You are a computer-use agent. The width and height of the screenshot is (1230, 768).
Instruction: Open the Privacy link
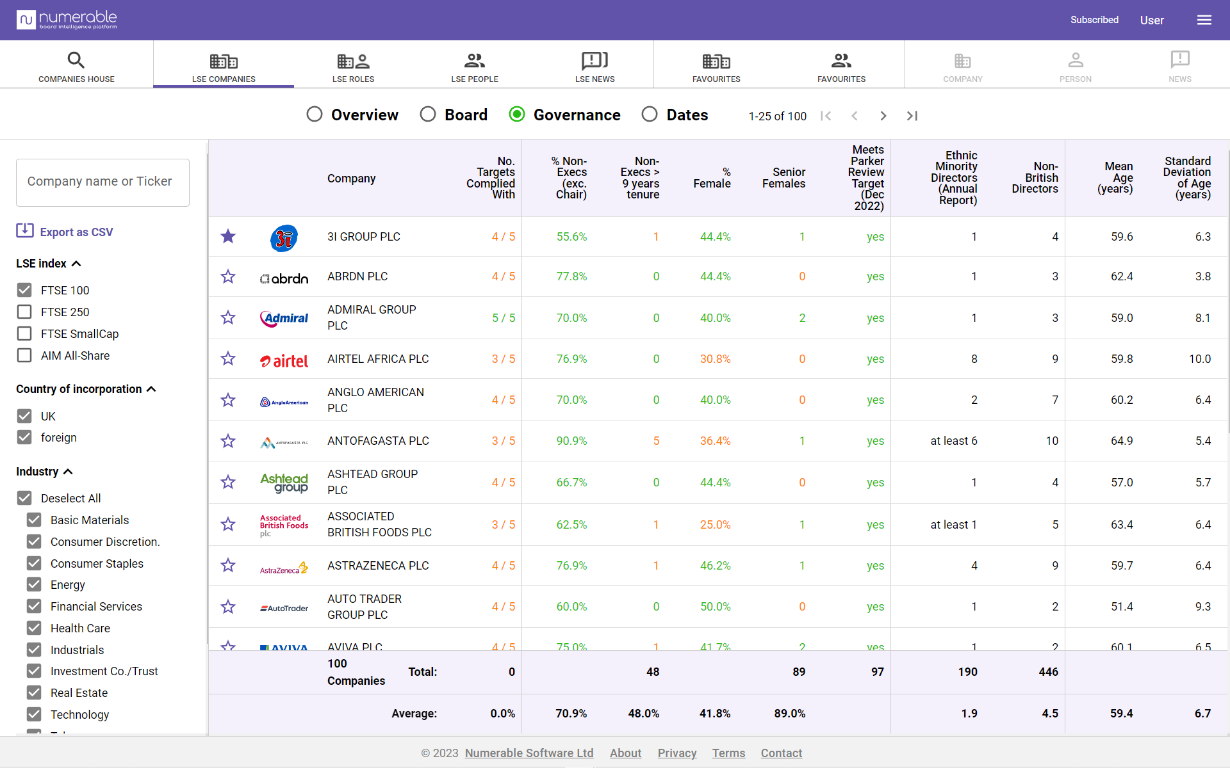(677, 753)
